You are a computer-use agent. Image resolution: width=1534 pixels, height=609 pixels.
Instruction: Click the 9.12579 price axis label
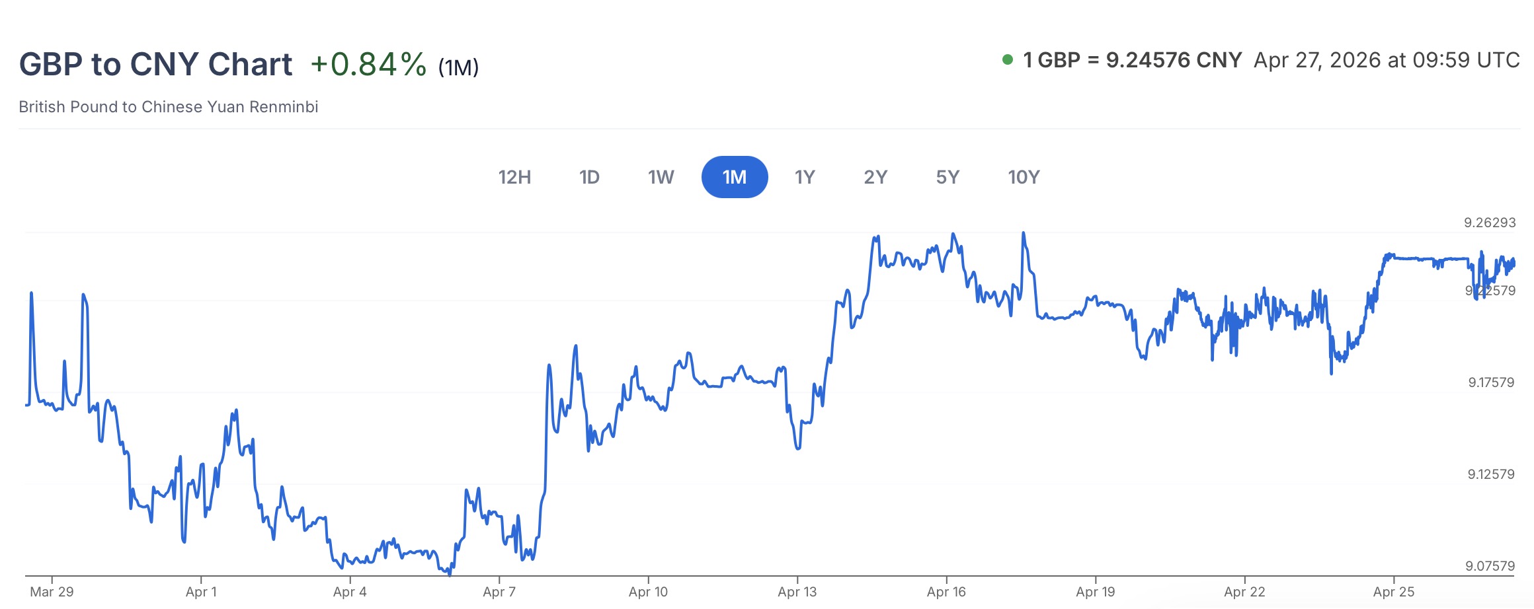[1491, 474]
